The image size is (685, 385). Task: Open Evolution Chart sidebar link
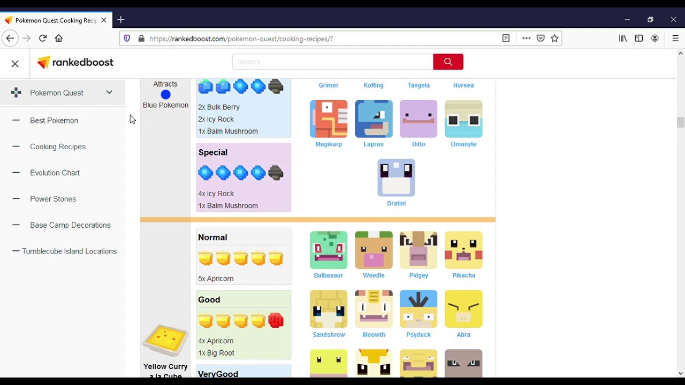pyautogui.click(x=55, y=173)
